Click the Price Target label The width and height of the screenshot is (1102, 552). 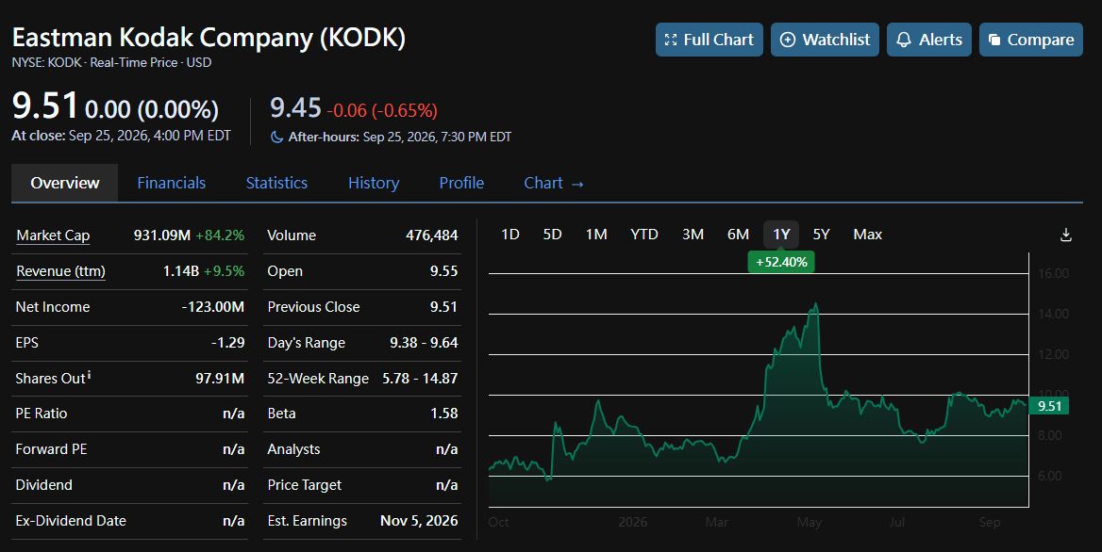click(305, 485)
